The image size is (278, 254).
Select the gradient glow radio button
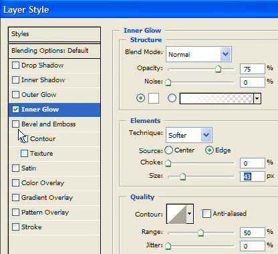pyautogui.click(x=172, y=98)
